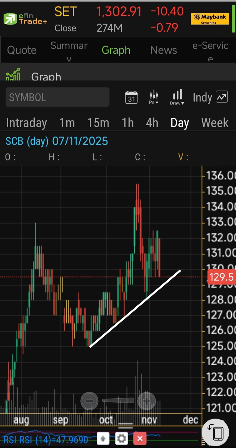236x448 pixels.
Task: Select the Day timeframe
Action: coord(180,123)
